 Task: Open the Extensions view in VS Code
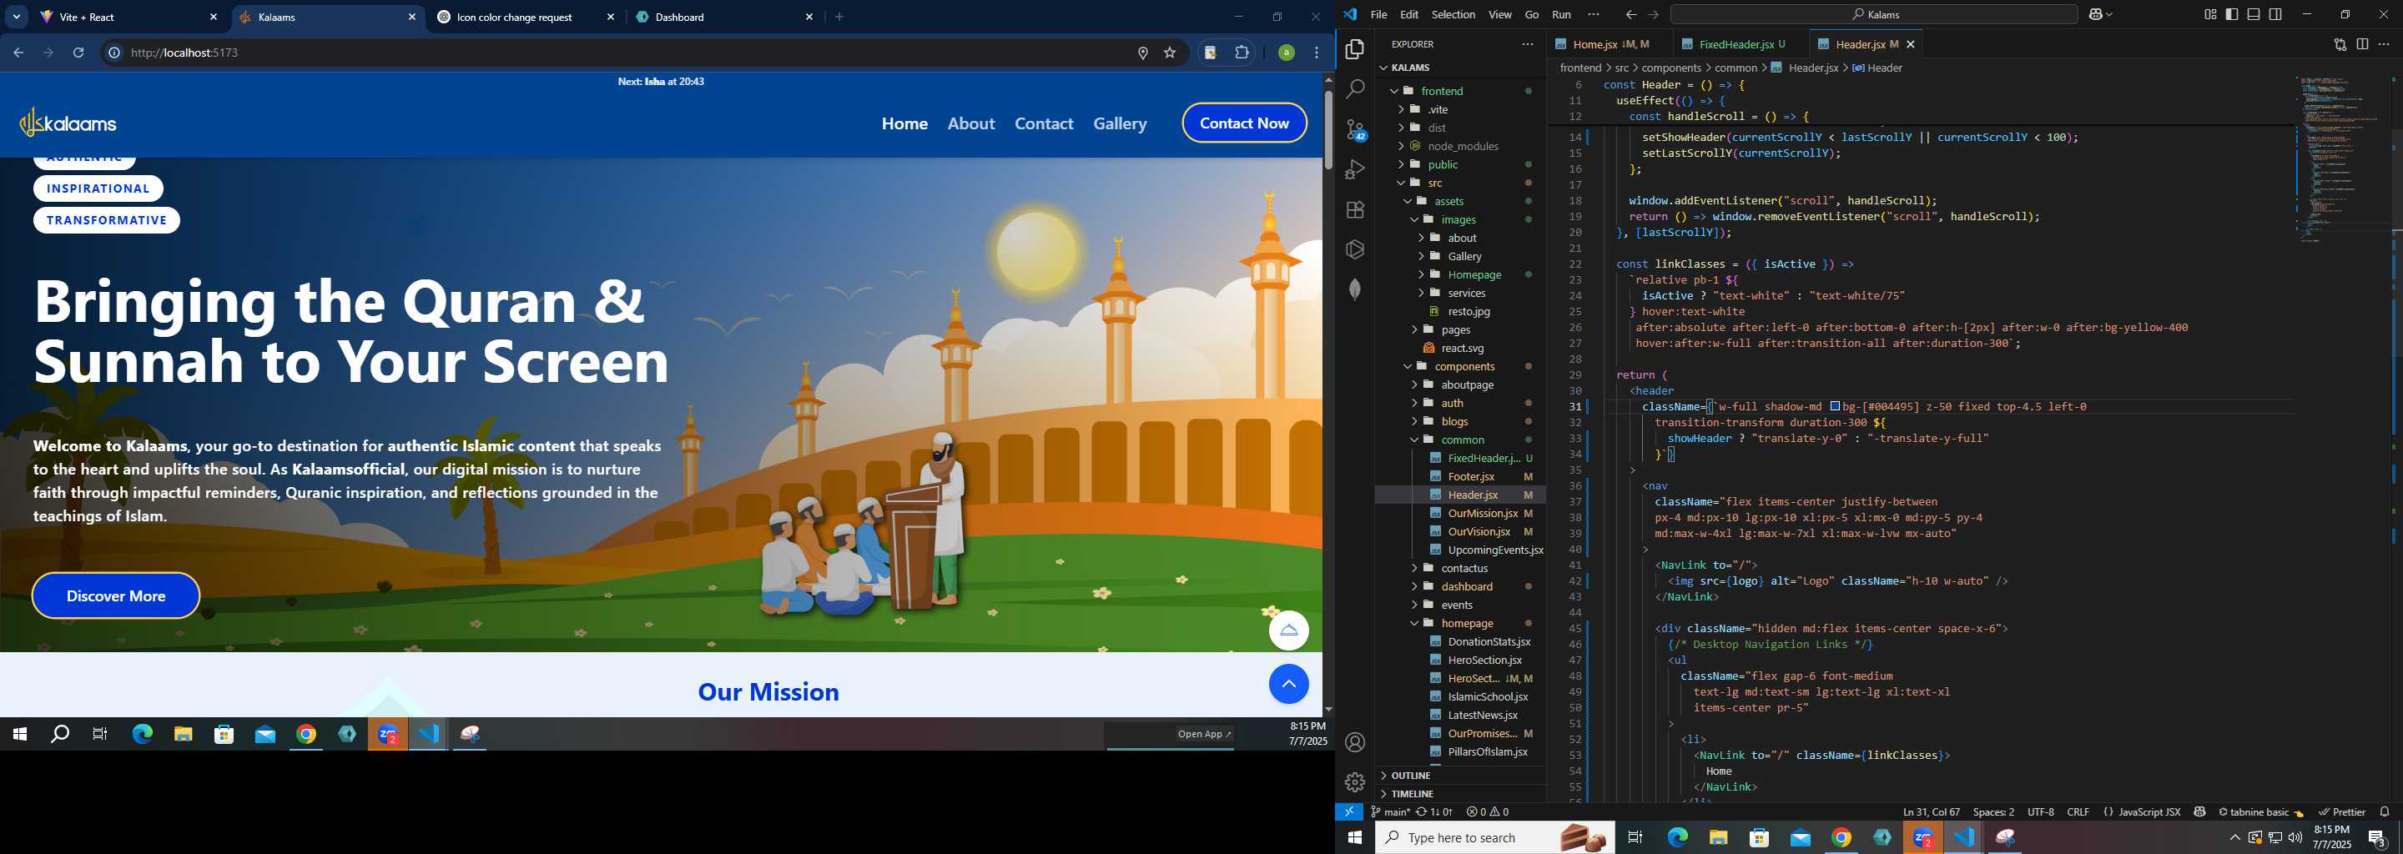click(1354, 210)
